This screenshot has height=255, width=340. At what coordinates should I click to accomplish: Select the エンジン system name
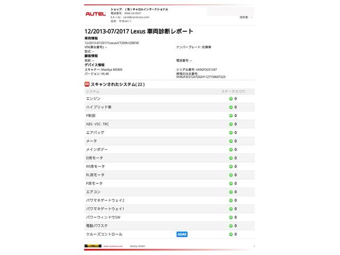click(x=93, y=99)
